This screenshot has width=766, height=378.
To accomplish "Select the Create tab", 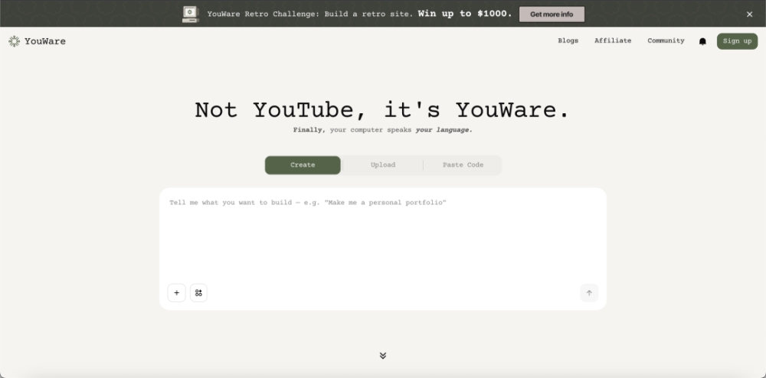I will 303,165.
